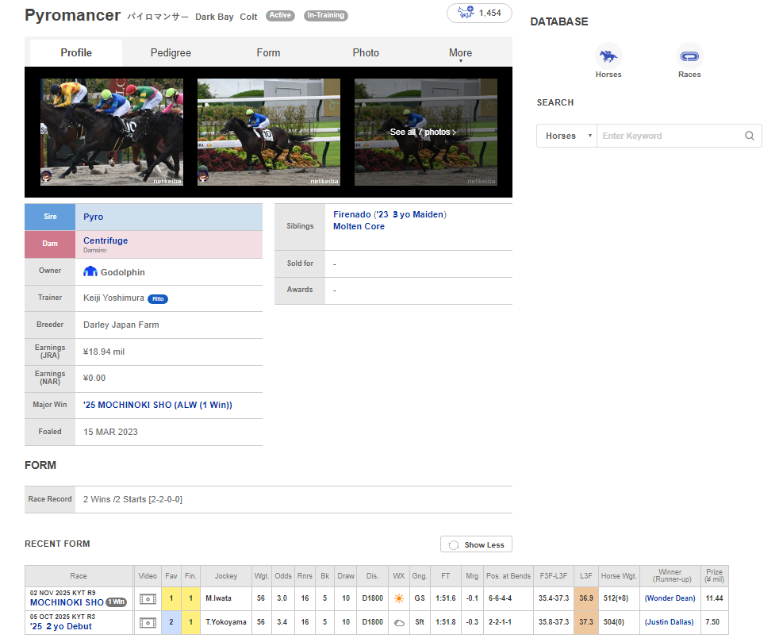Play video for 2 yo Debut race
The image size is (779, 642).
point(148,623)
